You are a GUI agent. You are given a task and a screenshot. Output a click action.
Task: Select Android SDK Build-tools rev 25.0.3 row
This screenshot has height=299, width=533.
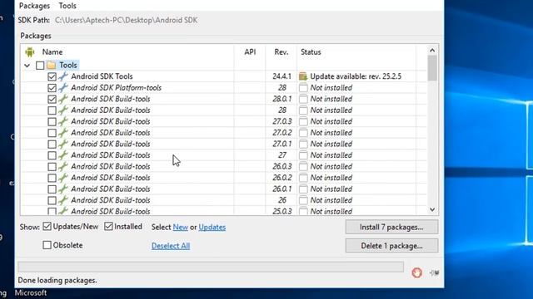[223, 211]
